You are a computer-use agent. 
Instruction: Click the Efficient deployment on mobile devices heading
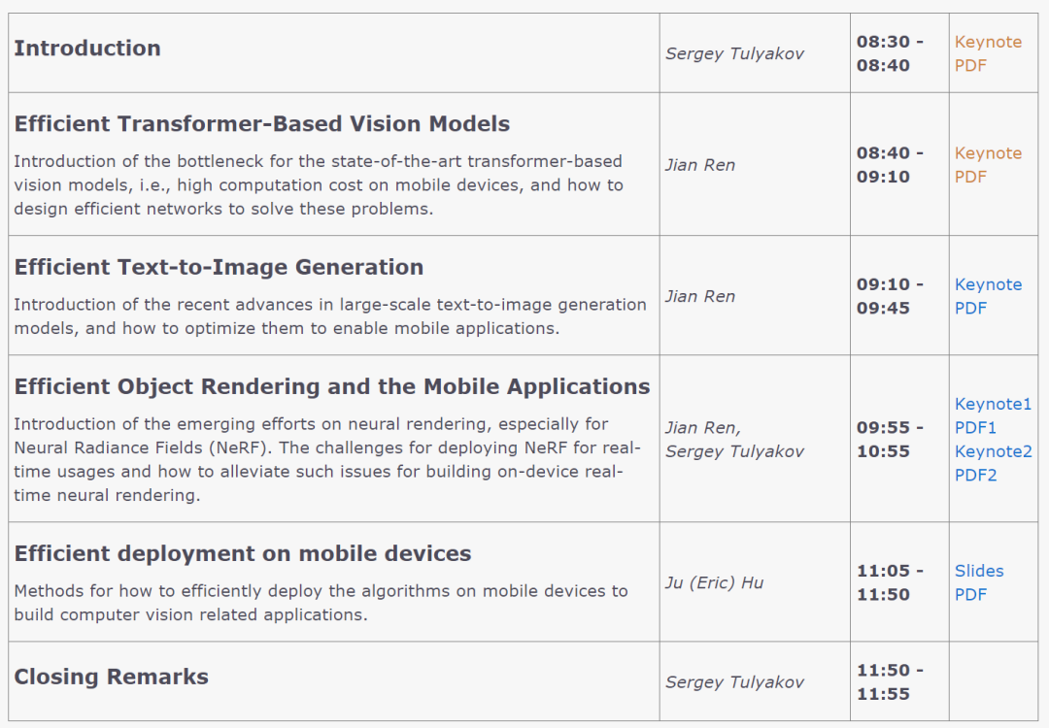(x=242, y=553)
